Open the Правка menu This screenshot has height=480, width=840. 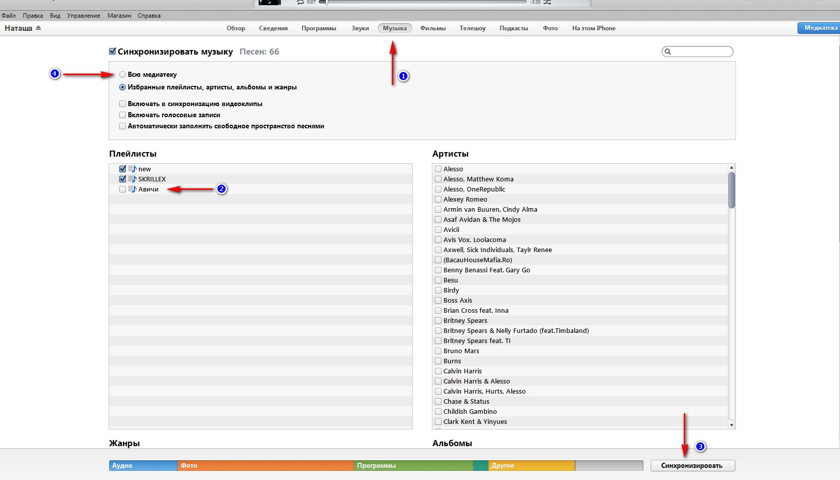[33, 16]
